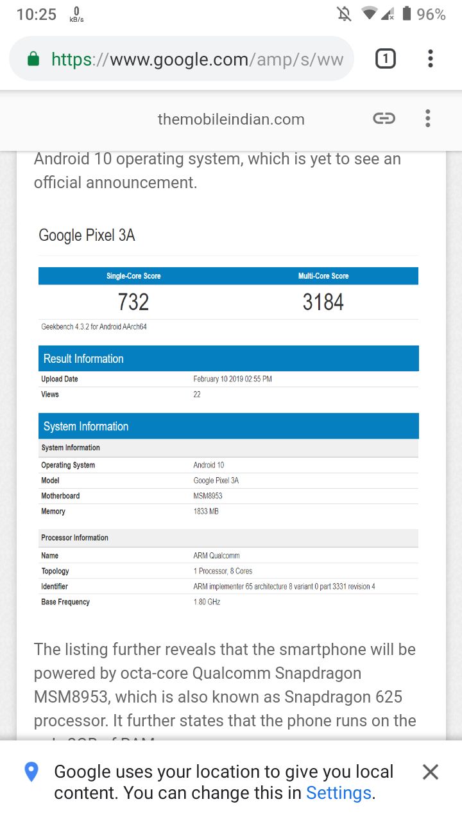Tap themobileindian.com site header text

pos(231,119)
